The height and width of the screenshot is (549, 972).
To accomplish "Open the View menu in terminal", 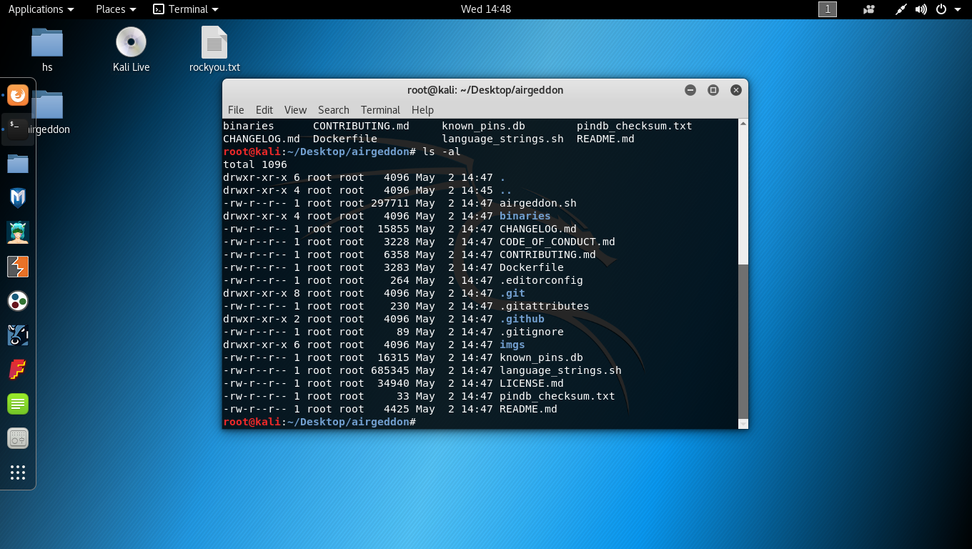I will coord(295,110).
